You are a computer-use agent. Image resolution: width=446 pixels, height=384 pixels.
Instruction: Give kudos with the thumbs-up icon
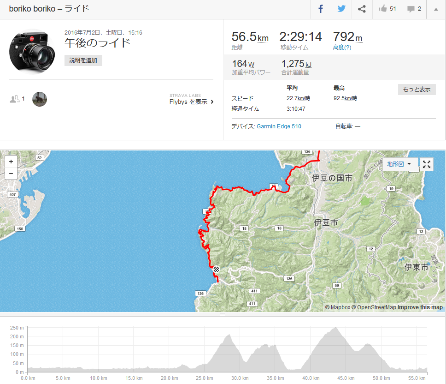point(383,9)
